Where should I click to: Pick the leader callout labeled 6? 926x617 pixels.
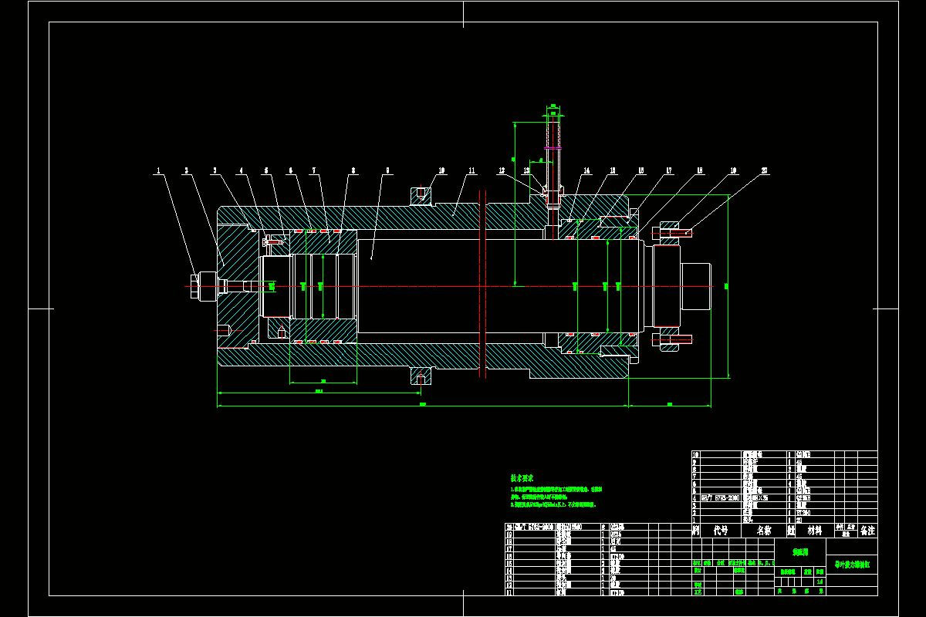click(291, 170)
